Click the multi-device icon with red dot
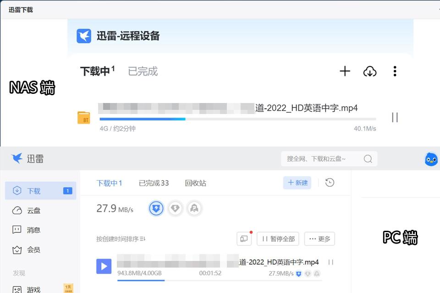The height and width of the screenshot is (293, 440). pos(244,239)
